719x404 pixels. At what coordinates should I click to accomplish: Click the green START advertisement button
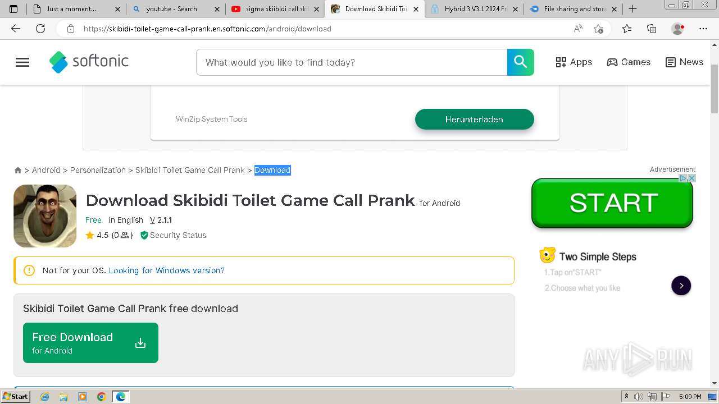[612, 203]
